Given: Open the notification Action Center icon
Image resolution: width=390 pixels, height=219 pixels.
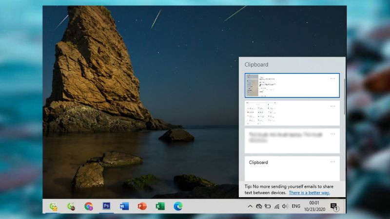Looking at the screenshot, I should coord(334,206).
